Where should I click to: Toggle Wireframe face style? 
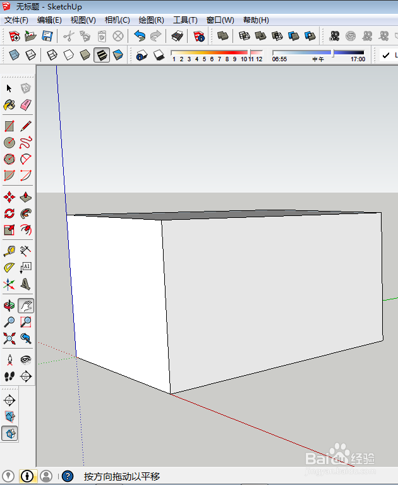[x=52, y=55]
